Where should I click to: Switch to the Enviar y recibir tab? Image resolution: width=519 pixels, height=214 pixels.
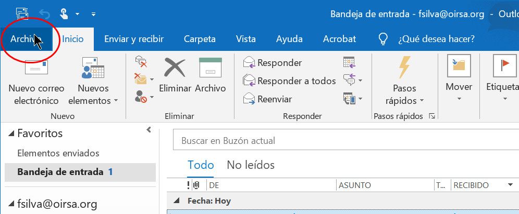point(134,39)
